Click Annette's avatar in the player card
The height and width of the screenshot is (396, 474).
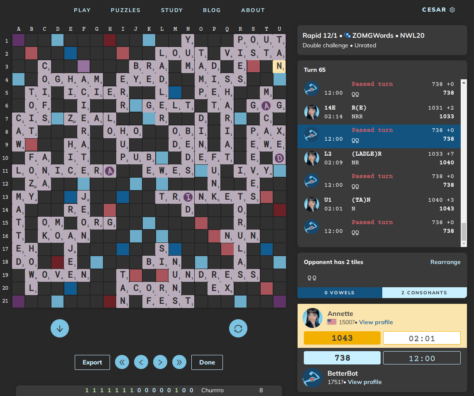click(x=313, y=318)
